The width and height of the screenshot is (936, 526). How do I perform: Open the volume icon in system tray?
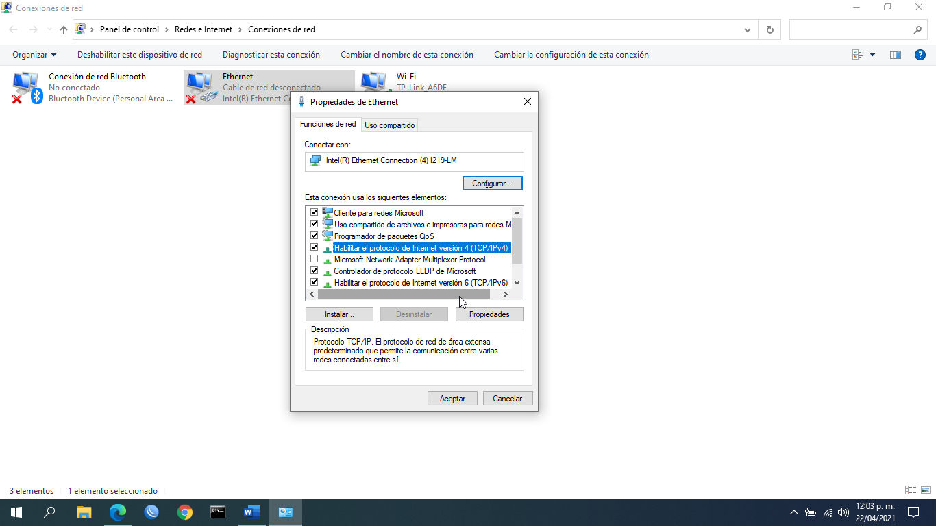[841, 512]
